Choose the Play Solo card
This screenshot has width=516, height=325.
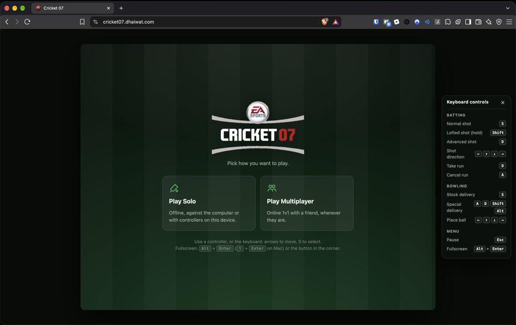209,203
